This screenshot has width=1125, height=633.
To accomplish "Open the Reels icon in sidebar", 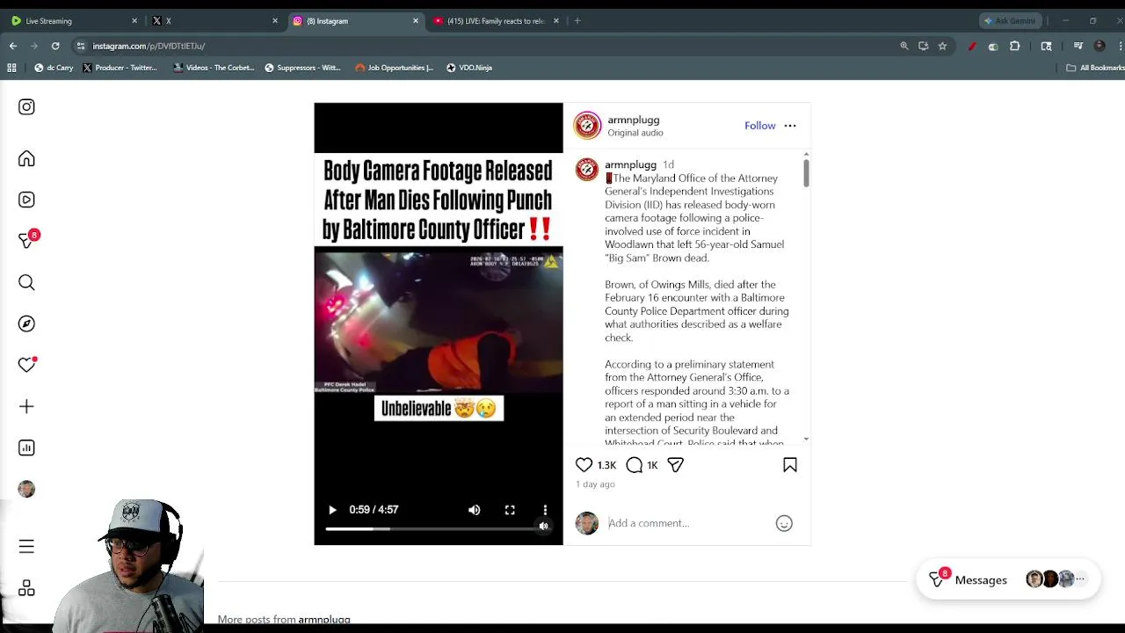I will click(x=26, y=200).
